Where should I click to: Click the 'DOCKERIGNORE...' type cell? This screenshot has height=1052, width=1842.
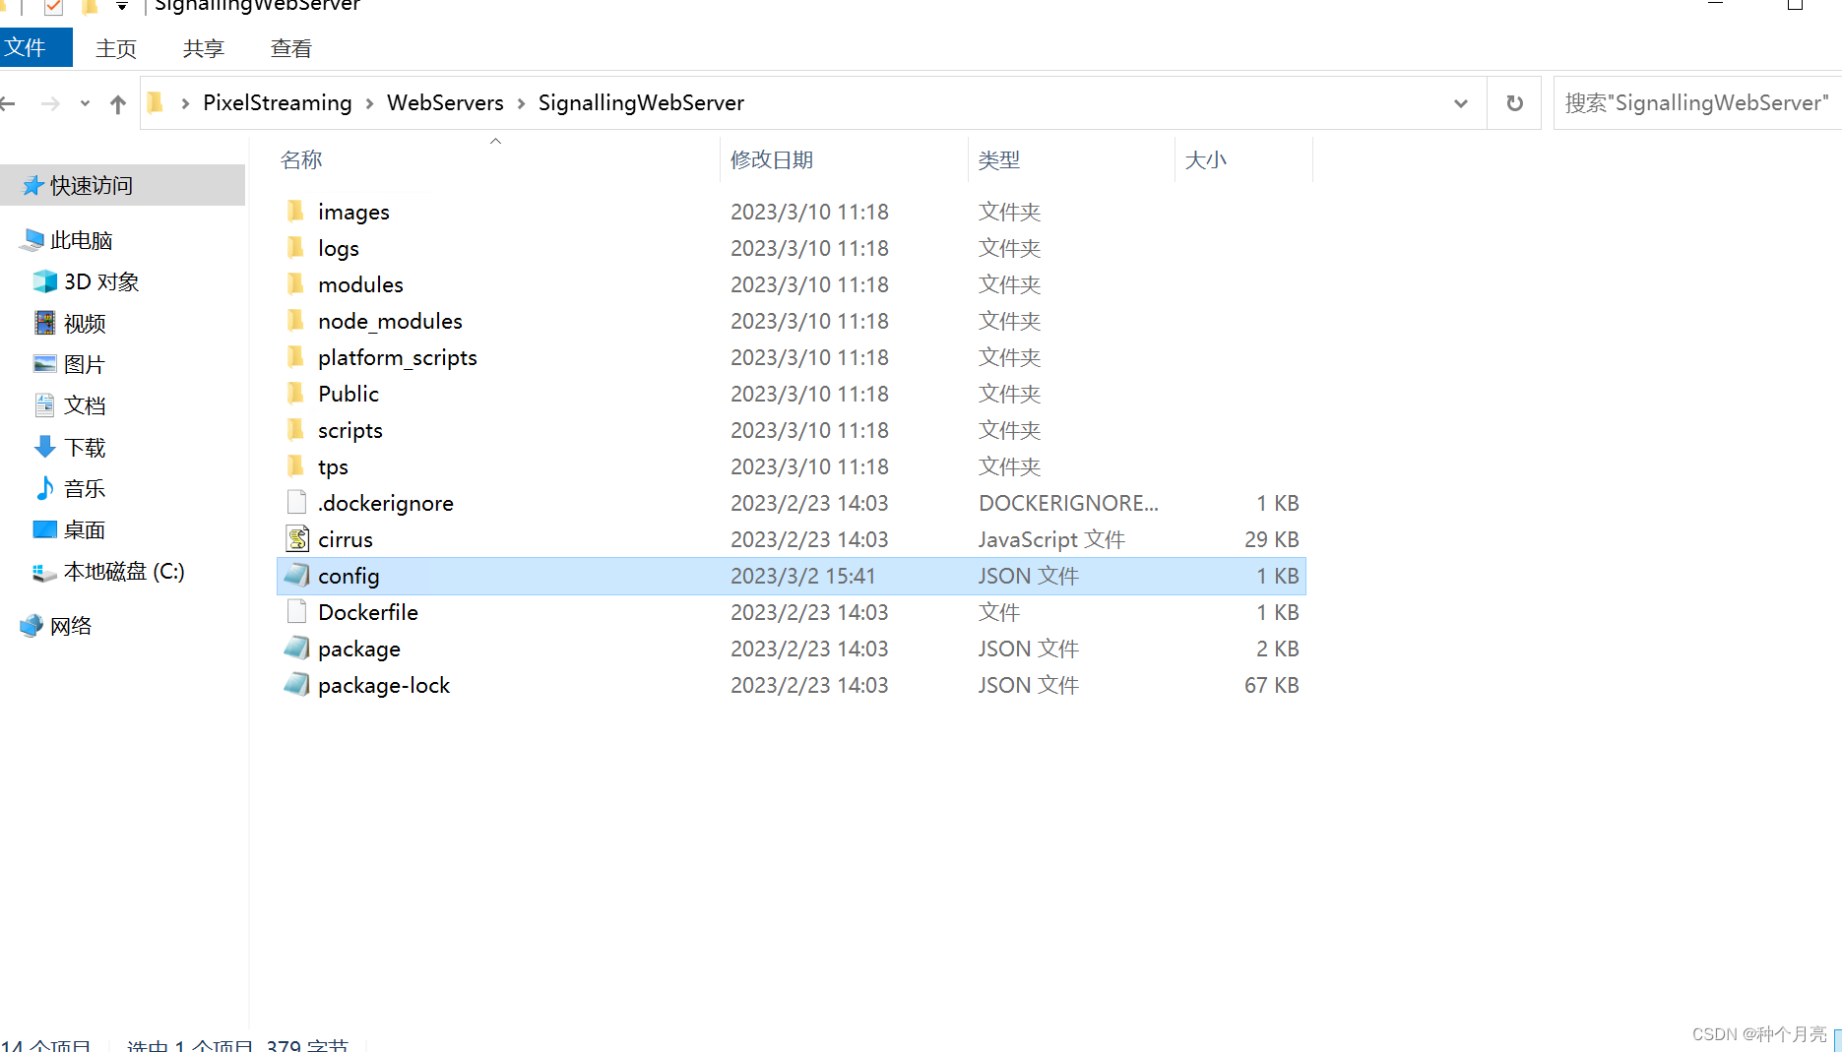1068,503
